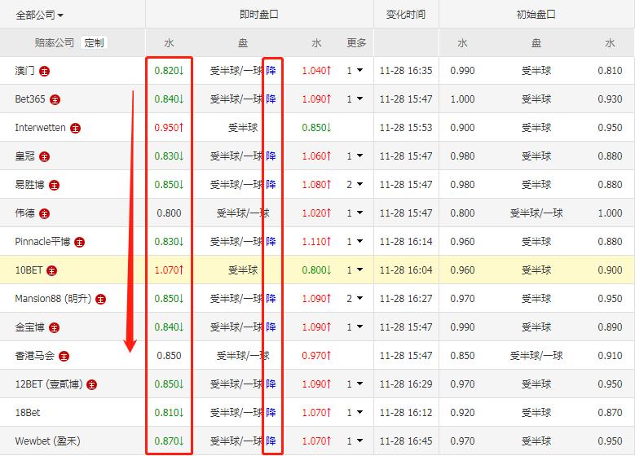Click the red 主 icon next to 香港马会

click(64, 357)
